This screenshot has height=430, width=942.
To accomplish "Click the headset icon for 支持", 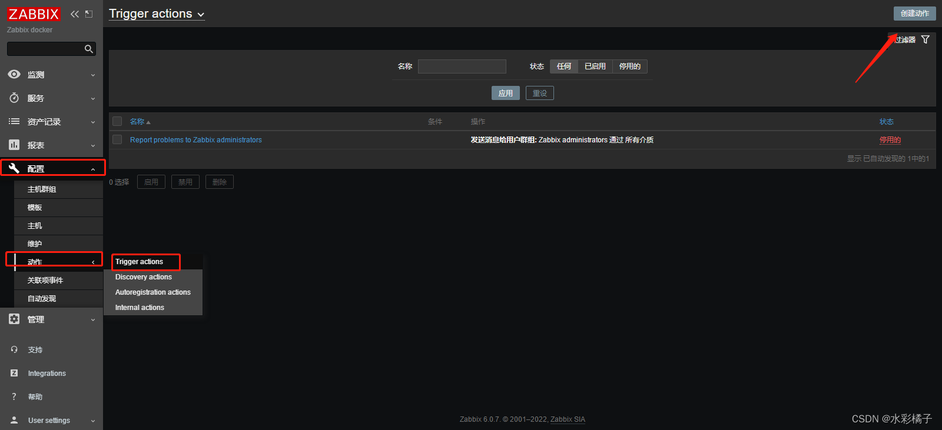I will tap(14, 349).
